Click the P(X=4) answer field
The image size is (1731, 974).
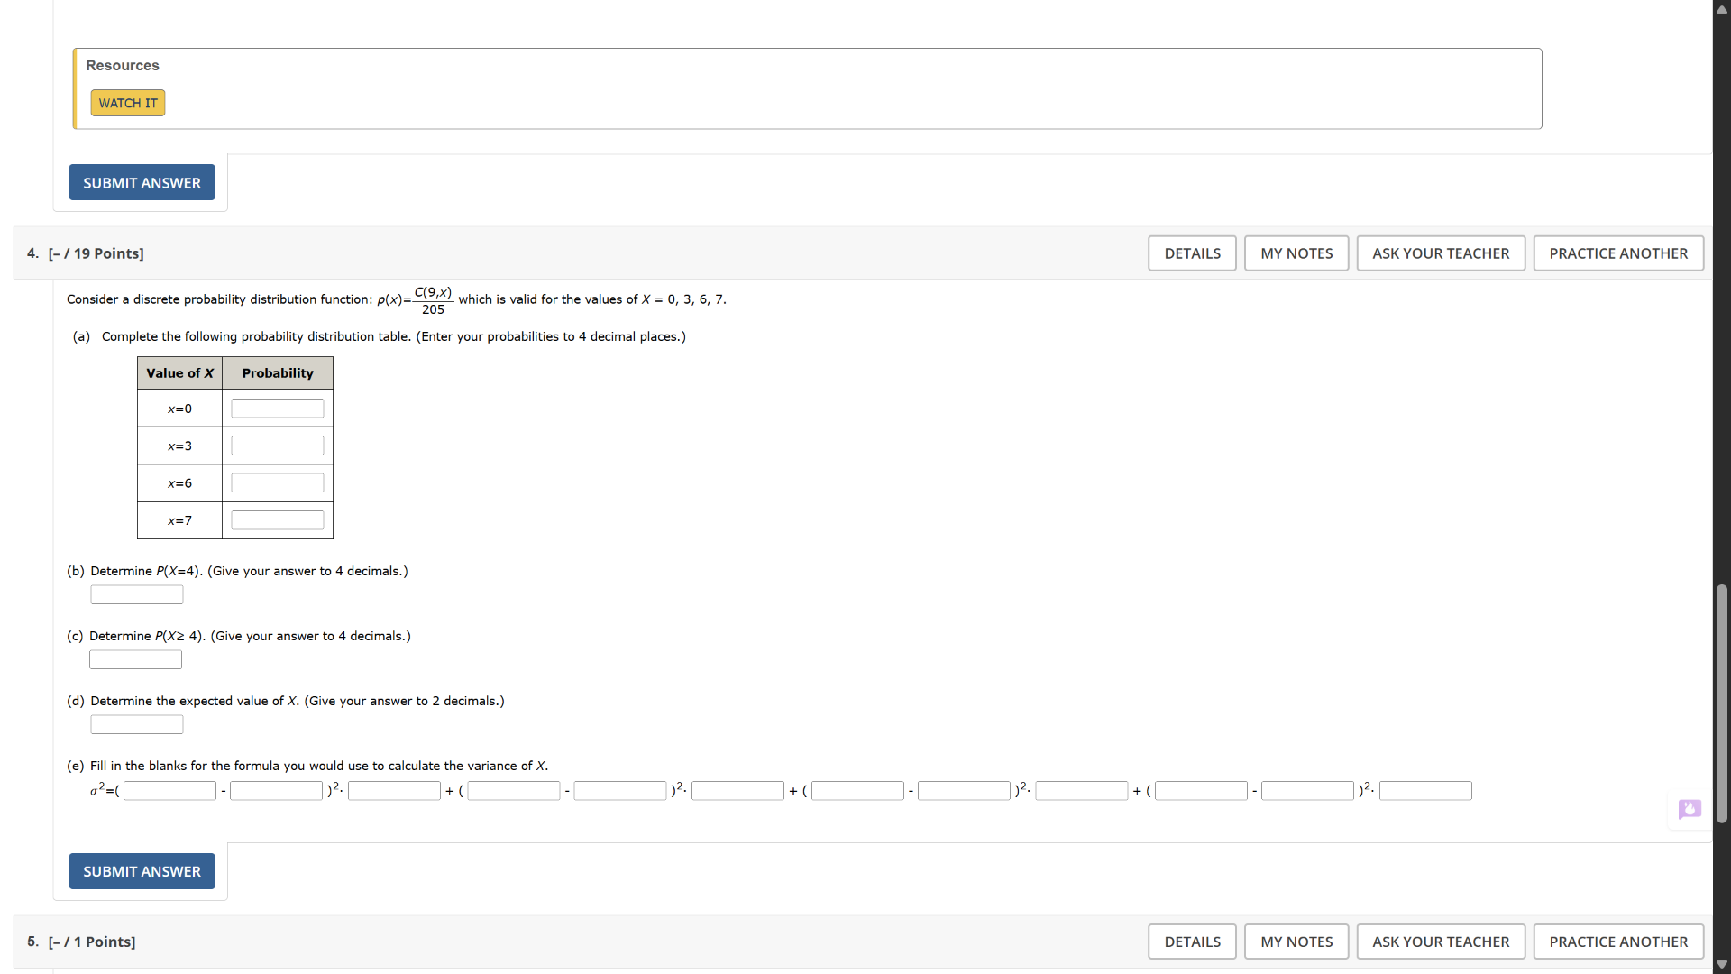point(137,594)
